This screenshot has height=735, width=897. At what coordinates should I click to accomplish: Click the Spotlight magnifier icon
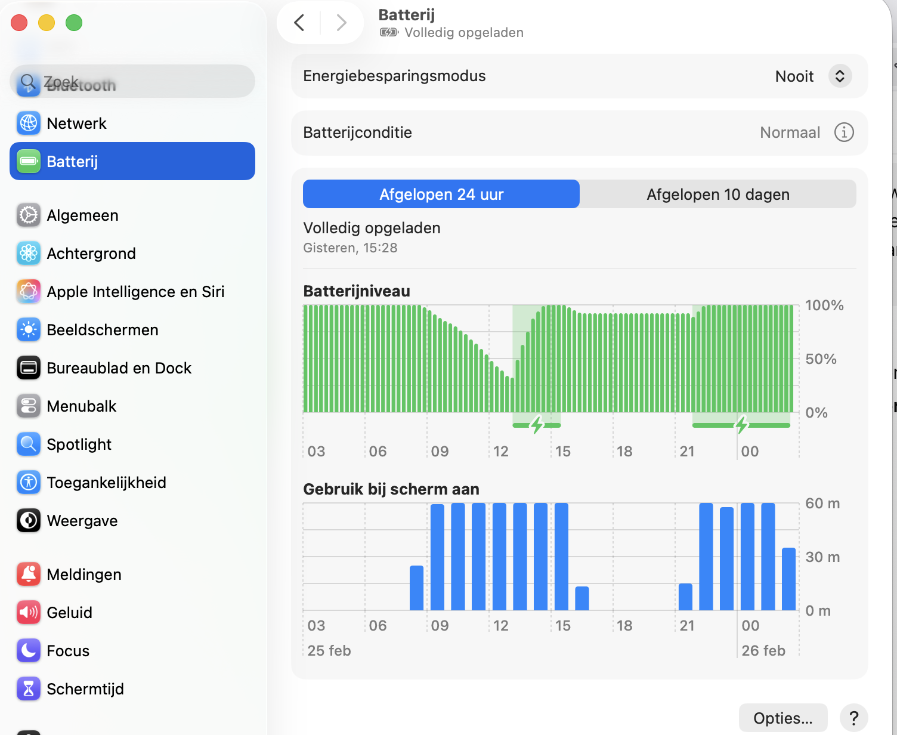28,444
